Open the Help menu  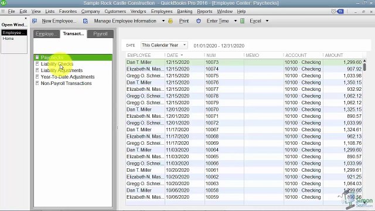[x=241, y=12]
